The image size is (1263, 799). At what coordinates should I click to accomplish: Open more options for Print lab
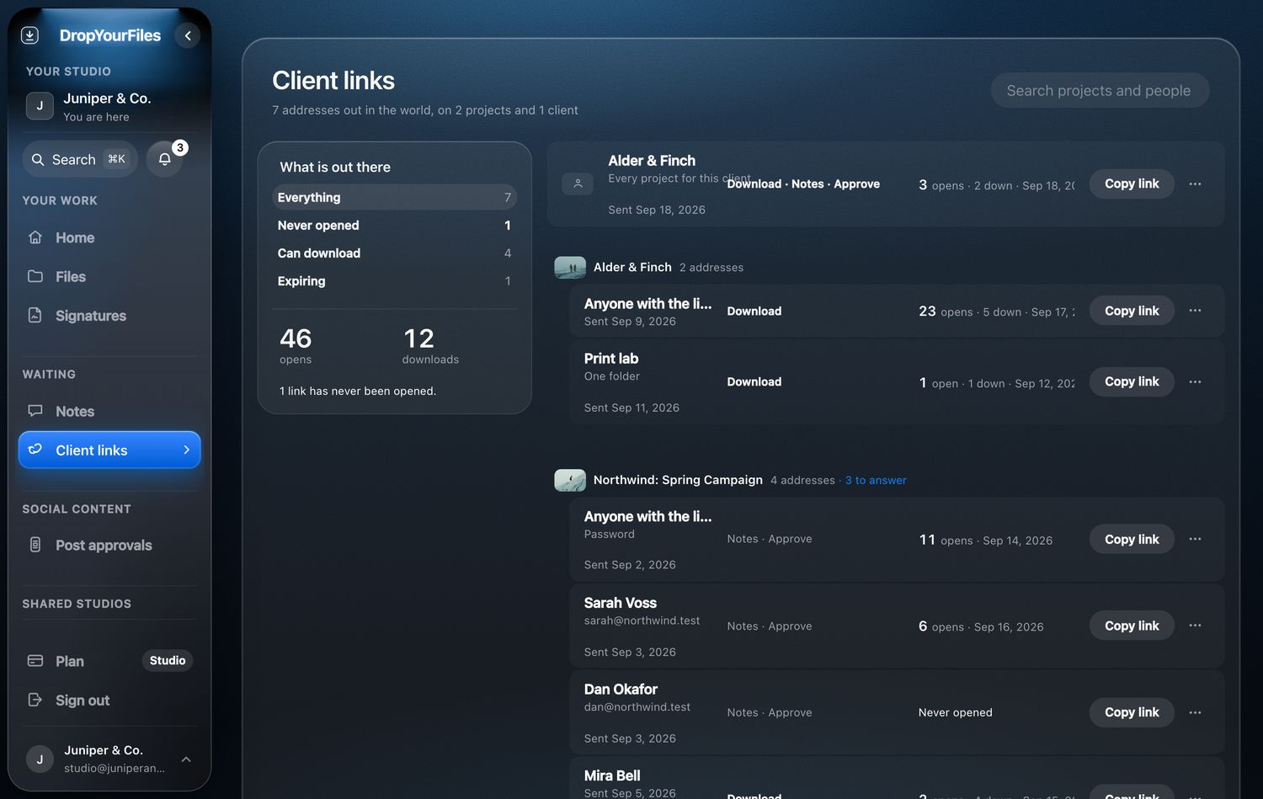(x=1195, y=381)
